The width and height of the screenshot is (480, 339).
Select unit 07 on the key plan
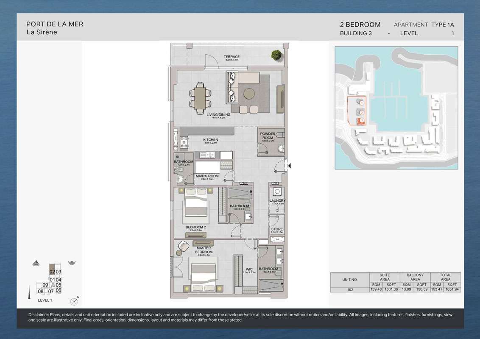pyautogui.click(x=50, y=291)
